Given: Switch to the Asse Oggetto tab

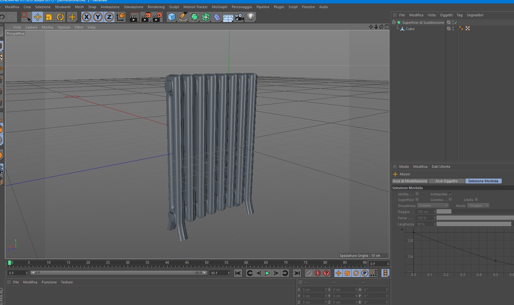Looking at the screenshot, I should coord(446,181).
